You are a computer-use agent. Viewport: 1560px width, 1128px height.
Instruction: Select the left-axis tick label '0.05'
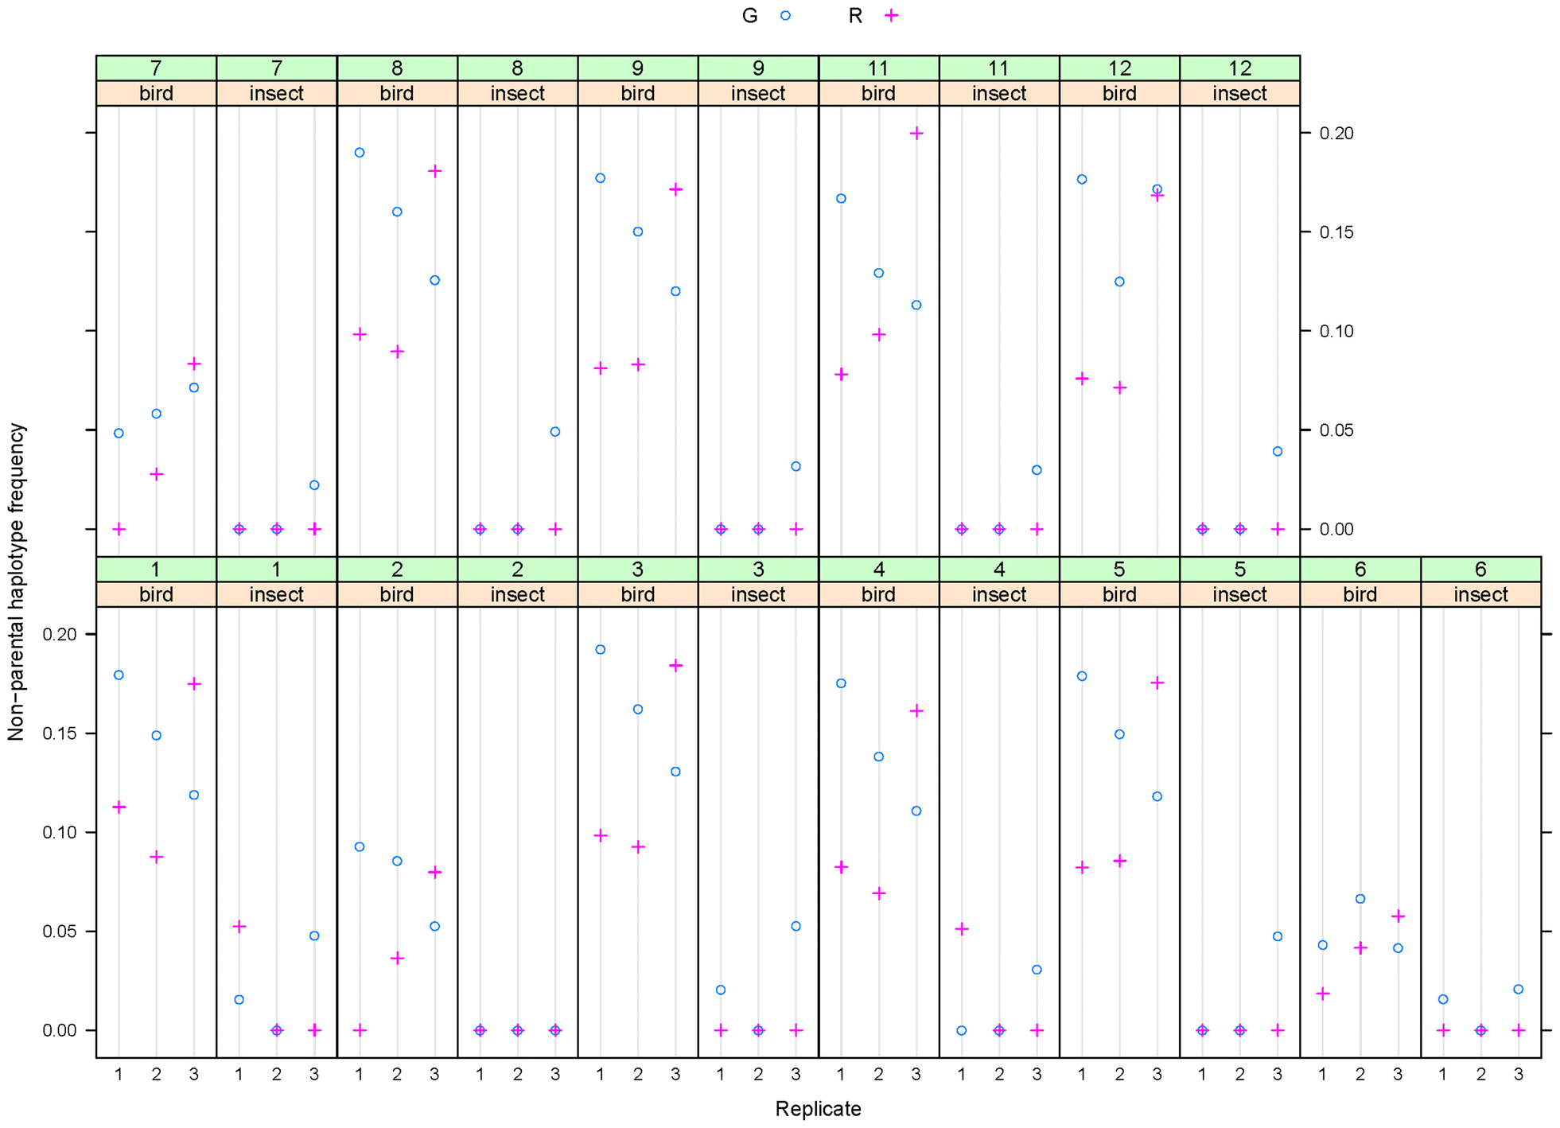coord(60,932)
